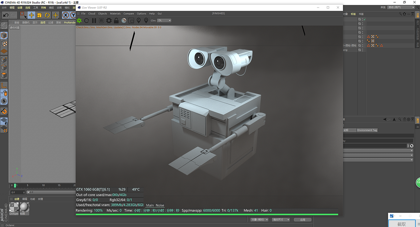The image size is (420, 227).
Task: Open Live Viewer Compare menu
Action: point(129,13)
